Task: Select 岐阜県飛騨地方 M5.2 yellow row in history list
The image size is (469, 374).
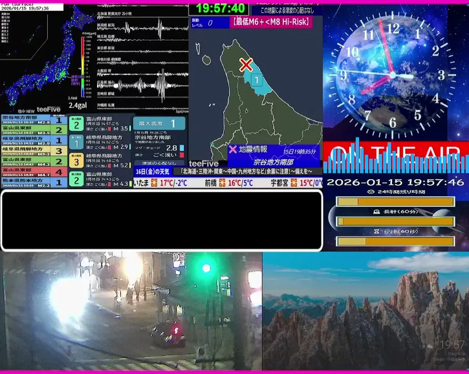Action: coord(34,151)
